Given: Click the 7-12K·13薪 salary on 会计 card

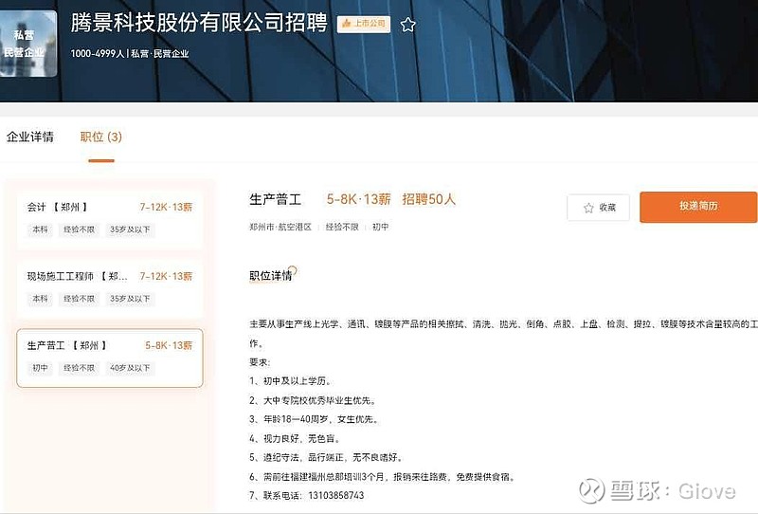Looking at the screenshot, I should (166, 207).
